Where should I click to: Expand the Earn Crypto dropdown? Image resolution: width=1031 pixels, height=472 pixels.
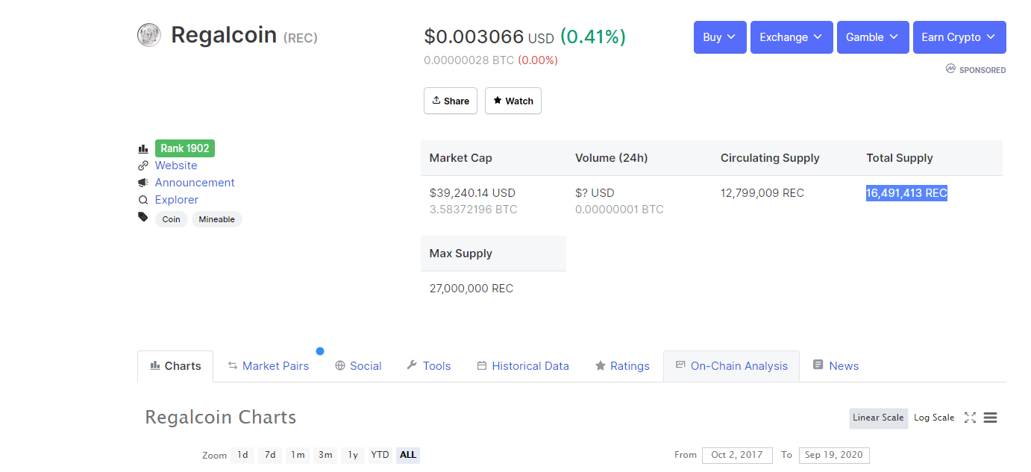[959, 37]
